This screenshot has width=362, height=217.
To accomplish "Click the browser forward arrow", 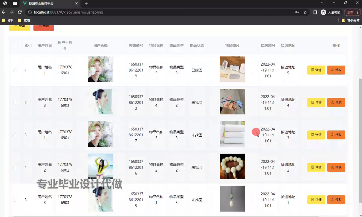I will point(12,12).
